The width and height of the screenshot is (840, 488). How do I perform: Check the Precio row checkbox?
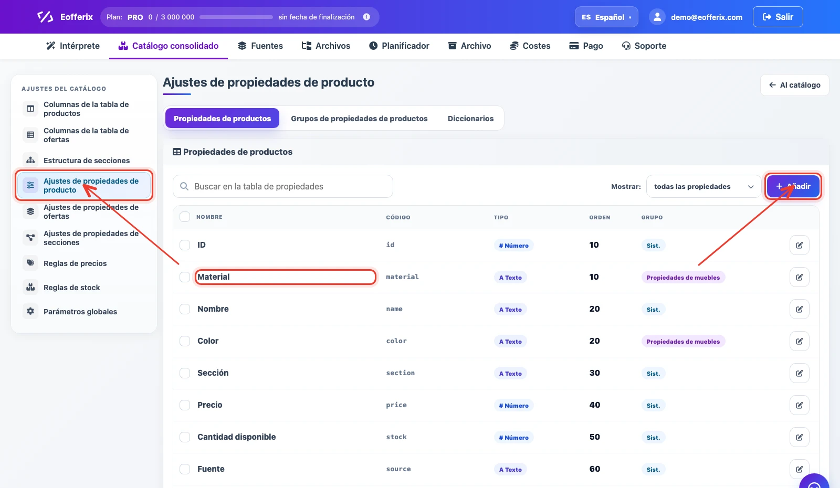coord(185,405)
